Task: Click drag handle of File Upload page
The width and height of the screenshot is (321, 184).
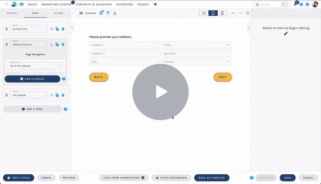Action: pos(7,95)
